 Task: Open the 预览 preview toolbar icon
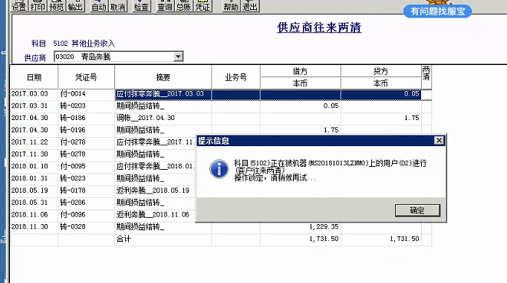click(57, 5)
